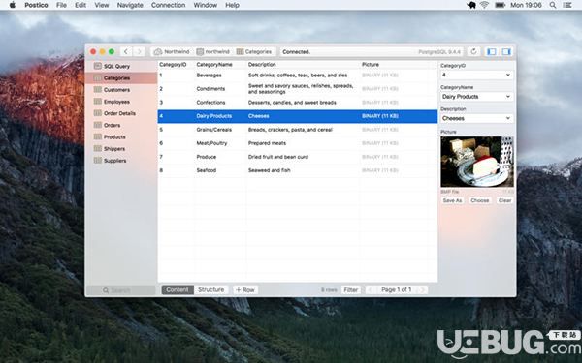
Task: Open the Filter button
Action: click(x=351, y=290)
